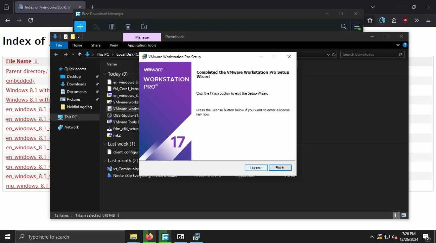This screenshot has height=243, width=436.
Task: Refresh the Downloads folder view
Action: [334, 54]
